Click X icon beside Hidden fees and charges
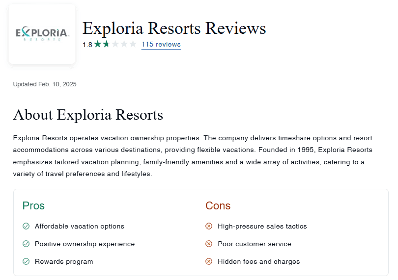This screenshot has height=280, width=398. 209,261
